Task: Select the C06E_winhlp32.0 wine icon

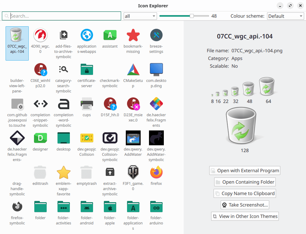Action: (x=40, y=70)
